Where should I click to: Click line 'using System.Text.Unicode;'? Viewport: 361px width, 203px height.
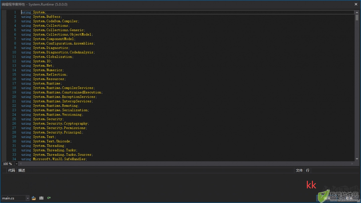(46, 141)
